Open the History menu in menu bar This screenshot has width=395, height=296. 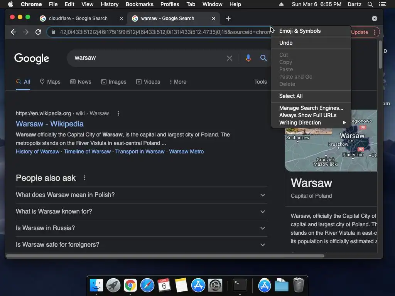pyautogui.click(x=110, y=4)
